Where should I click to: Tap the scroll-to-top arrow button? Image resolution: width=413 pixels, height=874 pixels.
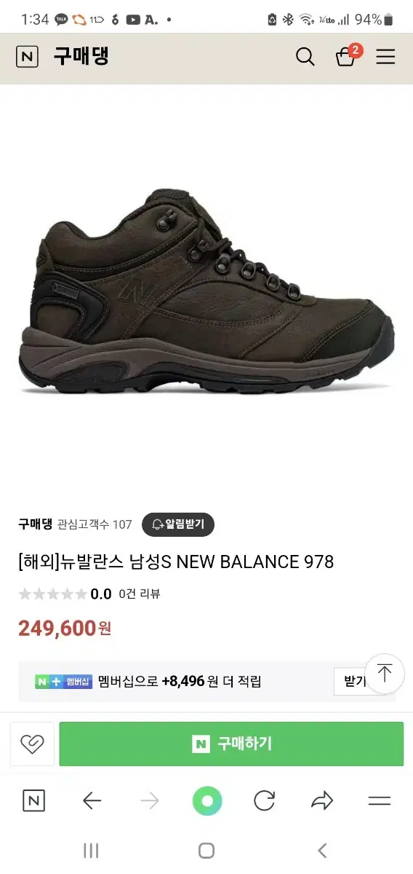385,673
